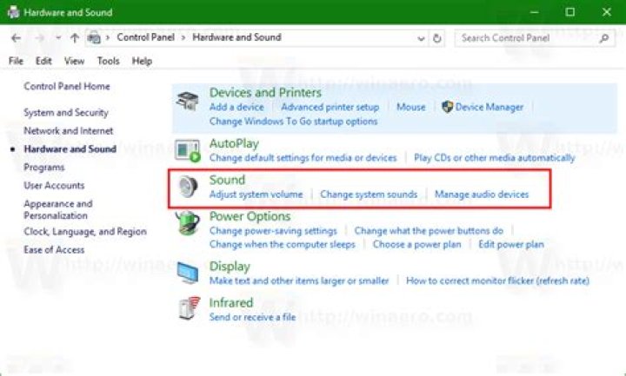
Task: Open Ease of Access category
Action: pos(54,250)
